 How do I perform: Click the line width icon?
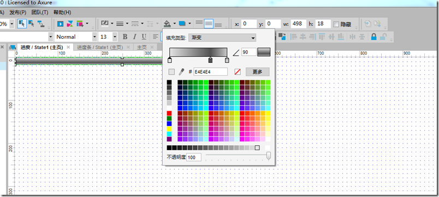[120, 24]
